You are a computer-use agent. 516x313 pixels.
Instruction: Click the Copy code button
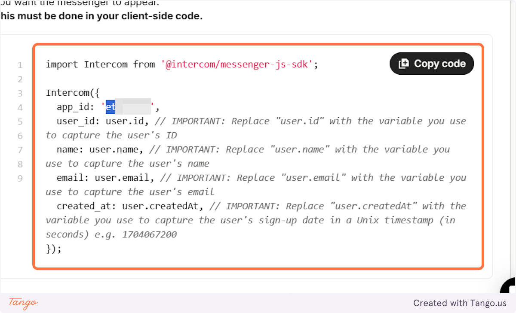pyautogui.click(x=432, y=64)
